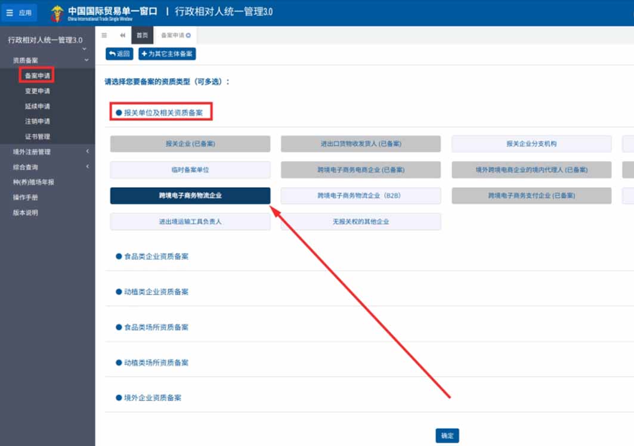Click the 返回 button

(x=119, y=54)
